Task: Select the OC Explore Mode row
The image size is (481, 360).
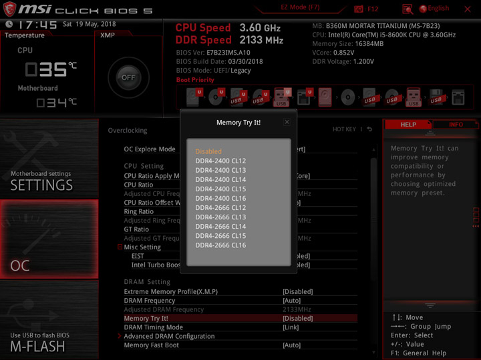Action: pyautogui.click(x=240, y=149)
